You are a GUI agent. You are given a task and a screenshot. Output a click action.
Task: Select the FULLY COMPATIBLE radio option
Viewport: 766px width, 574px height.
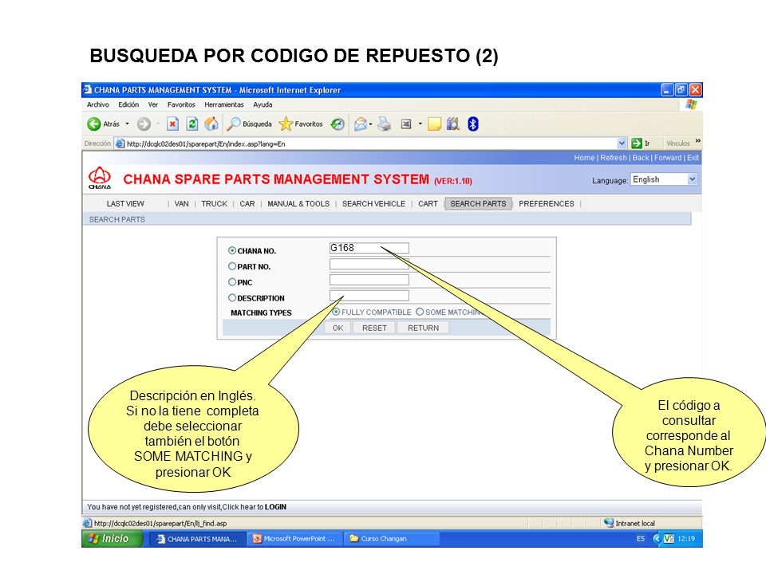[x=336, y=312]
